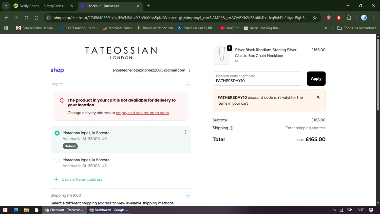Image resolution: width=380 pixels, height=214 pixels.
Task: Open Banco de Venezuela bookmark
Action: [x=155, y=28]
